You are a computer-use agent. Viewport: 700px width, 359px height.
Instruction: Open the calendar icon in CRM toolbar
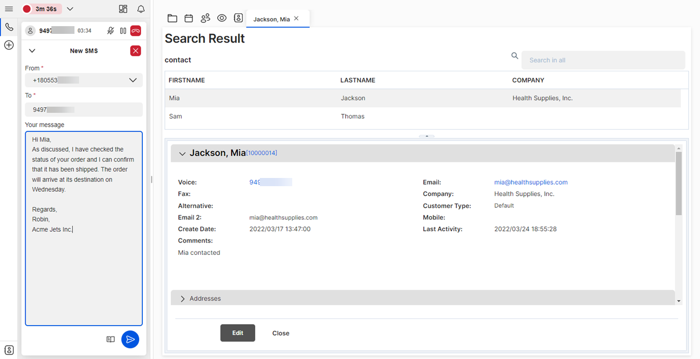click(x=188, y=18)
